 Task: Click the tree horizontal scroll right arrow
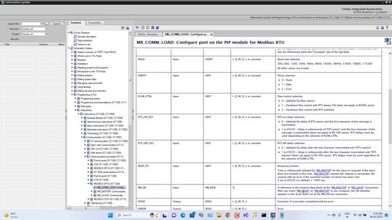click(x=126, y=208)
